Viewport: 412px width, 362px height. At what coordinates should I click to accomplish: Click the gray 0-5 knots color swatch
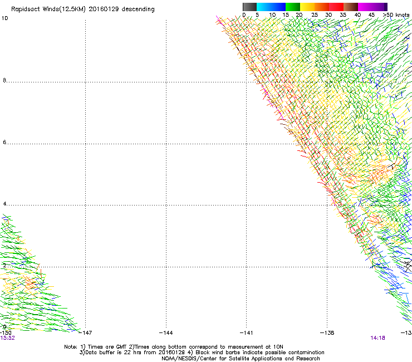249,7
